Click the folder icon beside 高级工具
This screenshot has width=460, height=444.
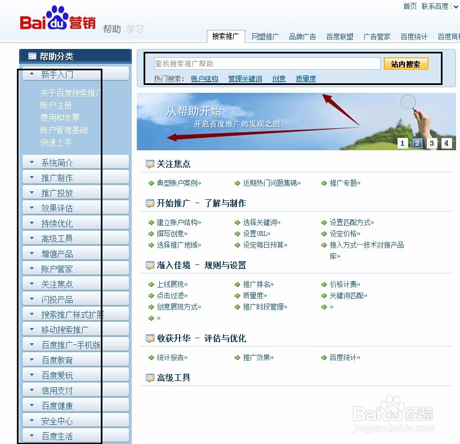coord(149,377)
